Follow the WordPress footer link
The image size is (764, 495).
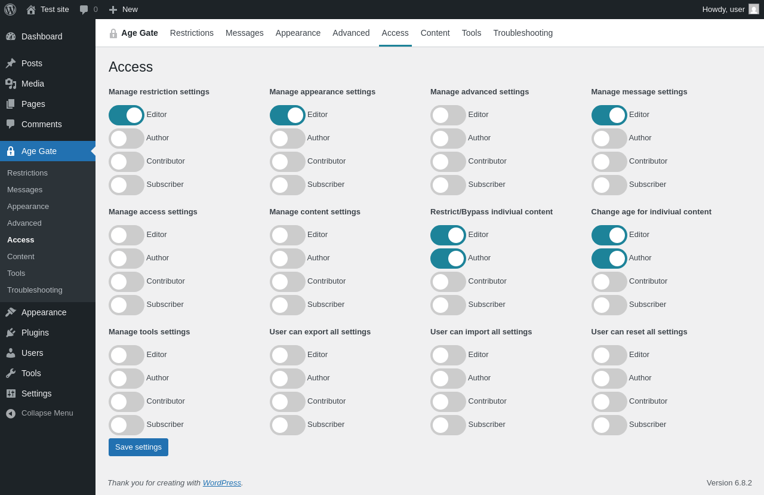222,482
